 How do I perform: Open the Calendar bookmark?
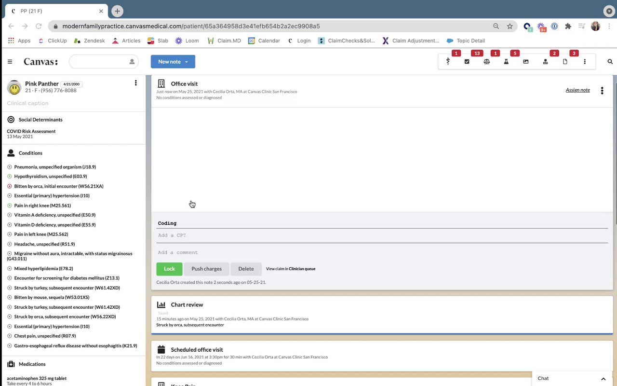tap(264, 41)
